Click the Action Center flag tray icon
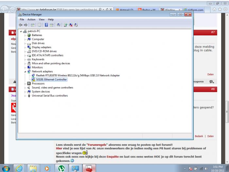 click(x=190, y=169)
